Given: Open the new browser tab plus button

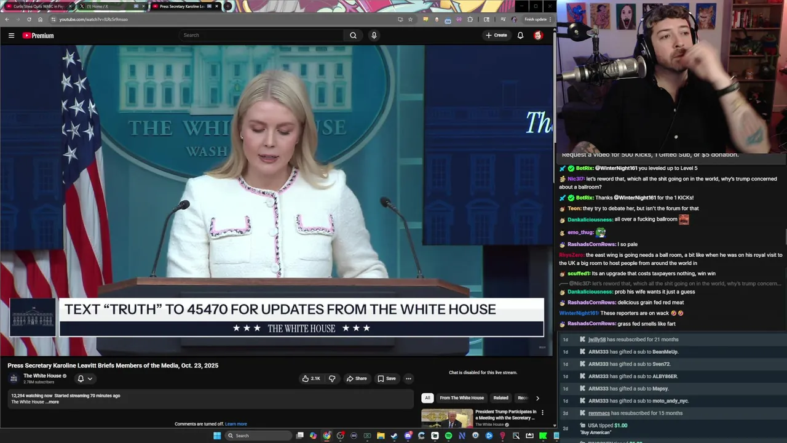Looking at the screenshot, I should [227, 6].
